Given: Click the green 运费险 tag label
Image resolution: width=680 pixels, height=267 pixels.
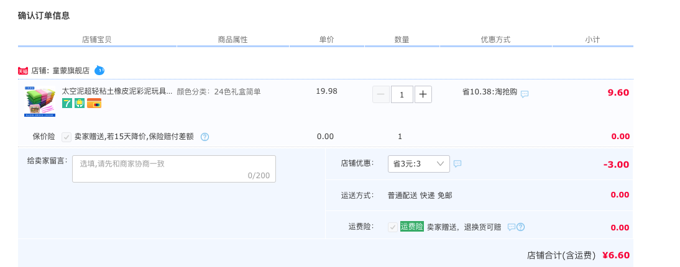Looking at the screenshot, I should pos(411,227).
